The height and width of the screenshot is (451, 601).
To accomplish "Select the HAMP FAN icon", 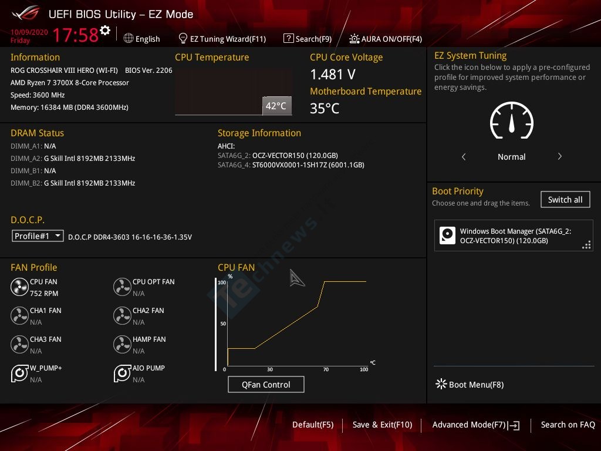I will coord(122,344).
